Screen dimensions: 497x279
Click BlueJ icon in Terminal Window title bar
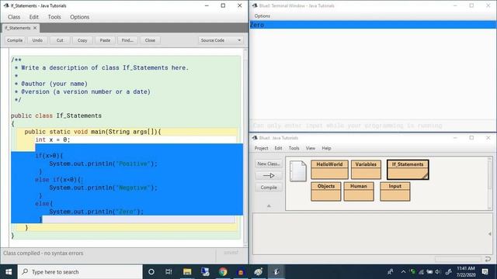(255, 5)
